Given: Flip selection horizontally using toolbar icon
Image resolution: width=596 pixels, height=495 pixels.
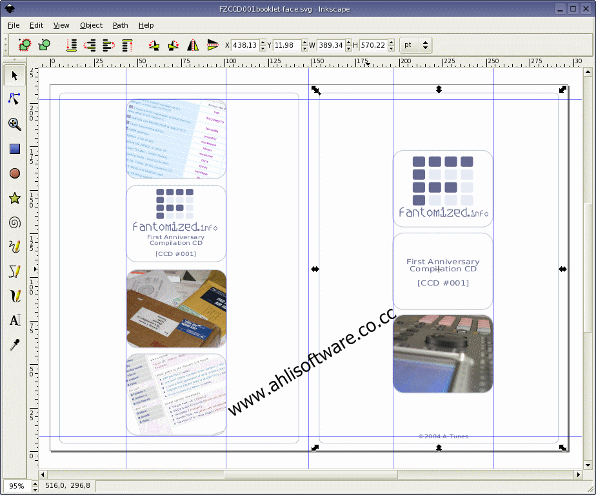Looking at the screenshot, I should pos(193,45).
